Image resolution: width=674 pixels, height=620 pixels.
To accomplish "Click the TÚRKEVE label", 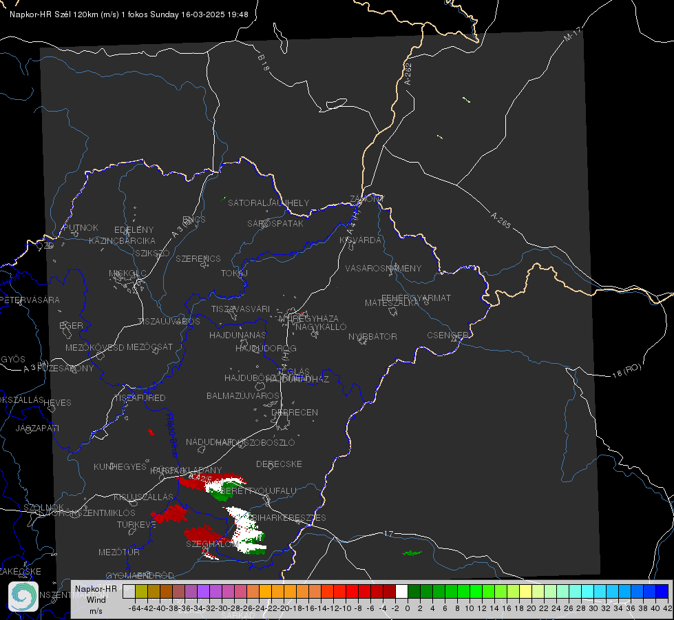I will [137, 524].
